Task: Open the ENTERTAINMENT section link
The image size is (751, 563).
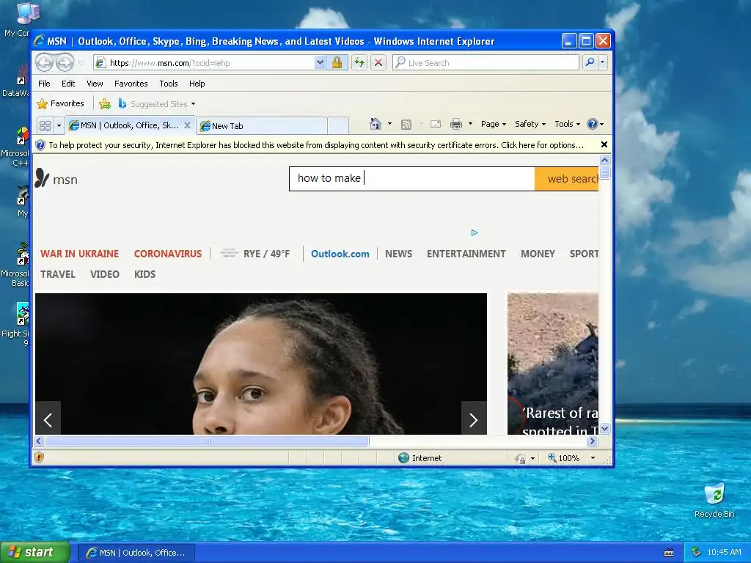Action: [x=466, y=254]
